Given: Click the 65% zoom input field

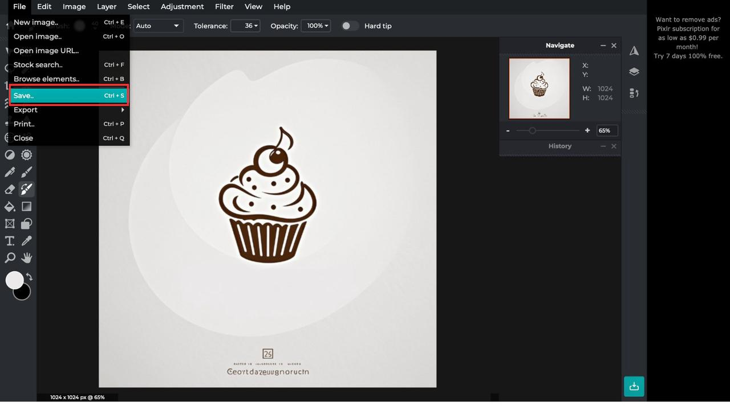Looking at the screenshot, I should tap(607, 130).
